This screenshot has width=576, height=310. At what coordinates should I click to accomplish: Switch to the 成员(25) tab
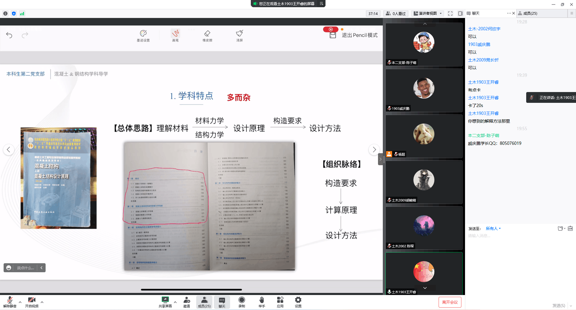(x=530, y=13)
